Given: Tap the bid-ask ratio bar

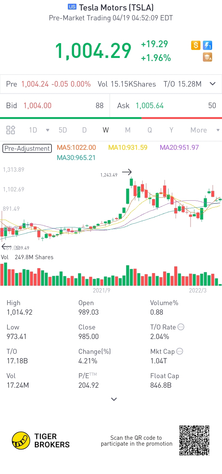Looking at the screenshot, I should coord(111,118).
